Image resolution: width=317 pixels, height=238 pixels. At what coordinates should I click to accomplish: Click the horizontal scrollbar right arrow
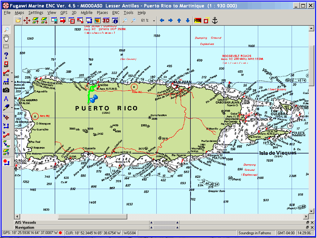[x=306, y=216]
